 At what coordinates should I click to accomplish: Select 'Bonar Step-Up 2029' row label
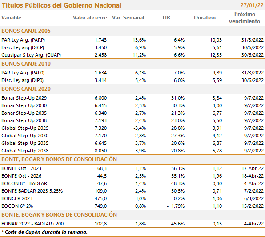point(24,98)
